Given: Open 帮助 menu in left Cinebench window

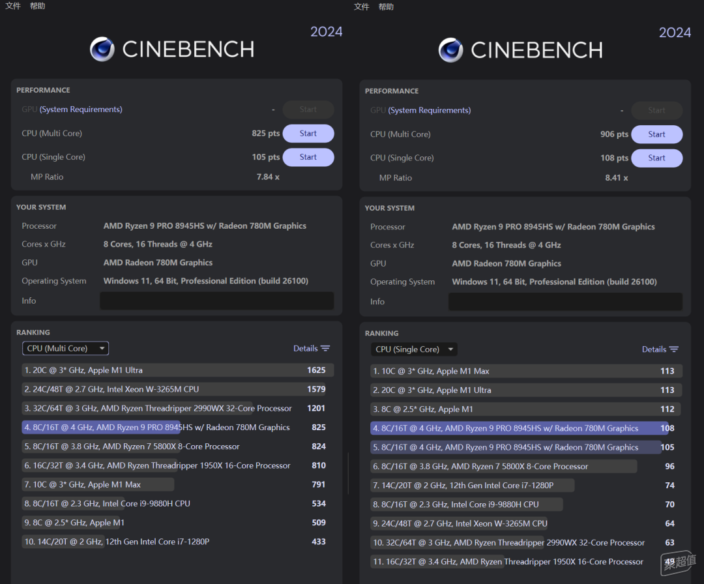Looking at the screenshot, I should click(38, 6).
